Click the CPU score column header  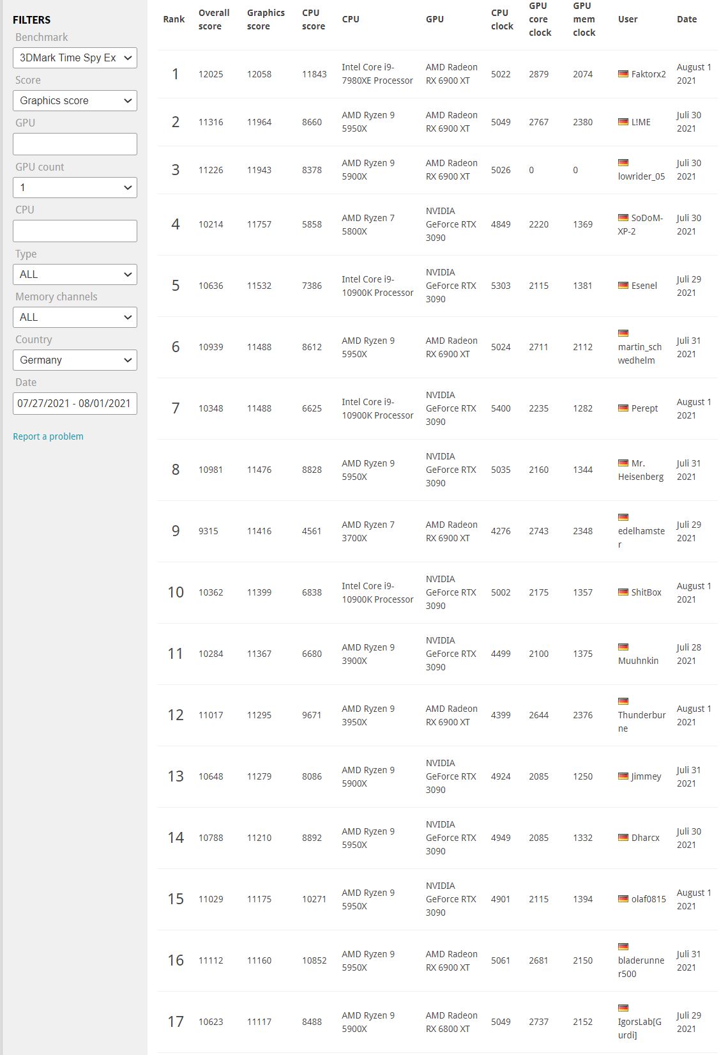[x=314, y=19]
